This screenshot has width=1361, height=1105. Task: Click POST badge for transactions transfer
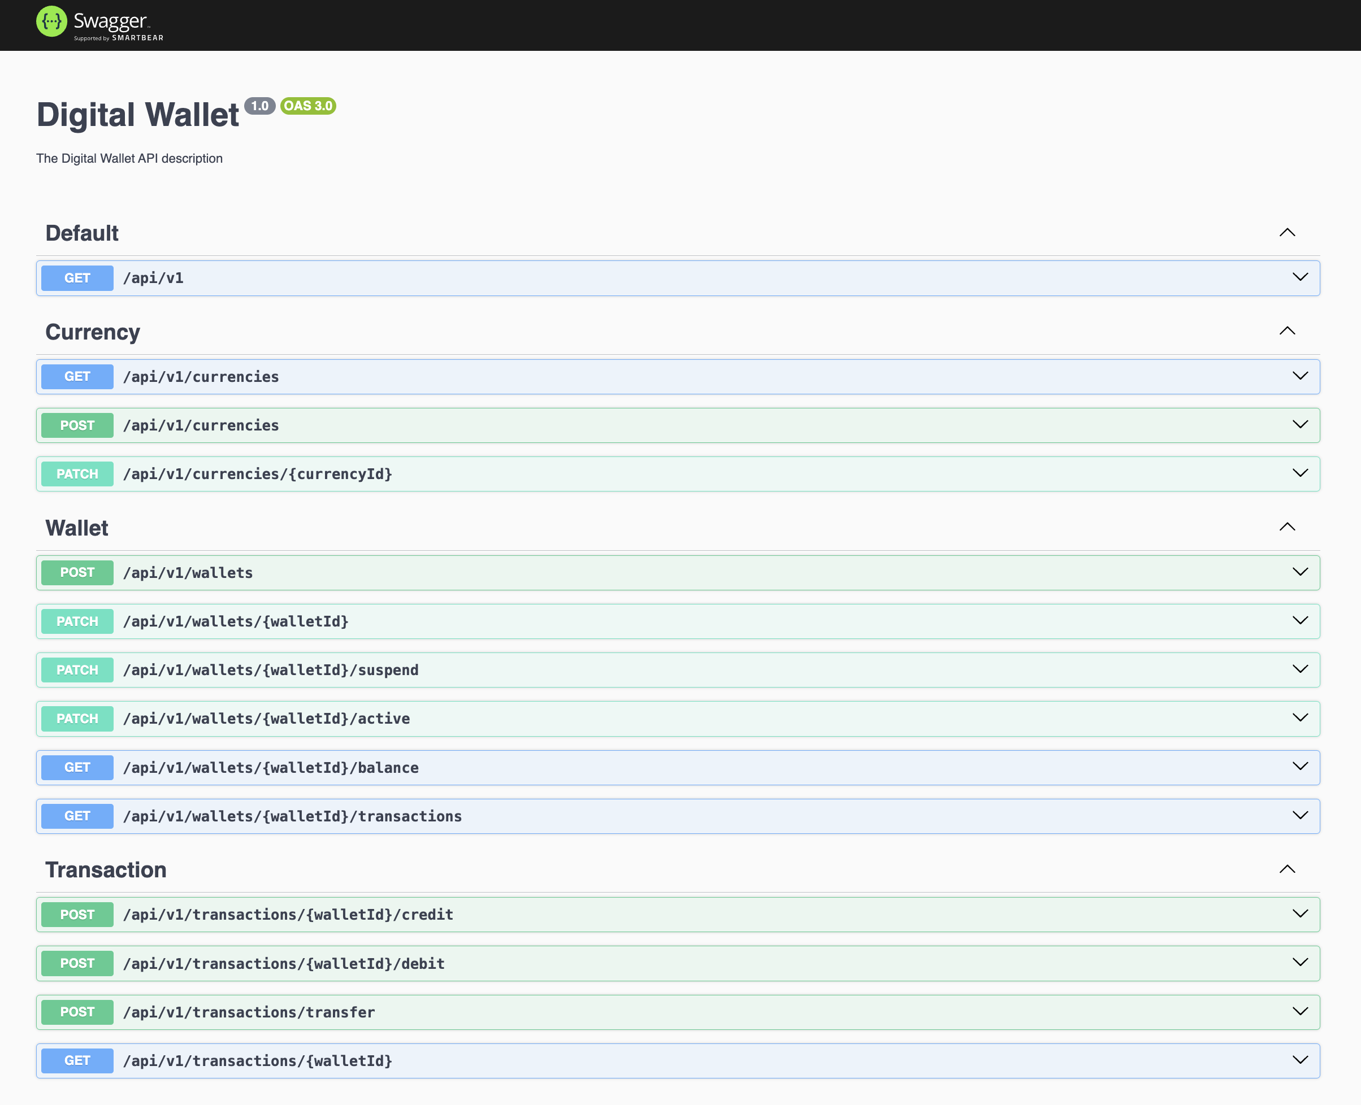[77, 1013]
